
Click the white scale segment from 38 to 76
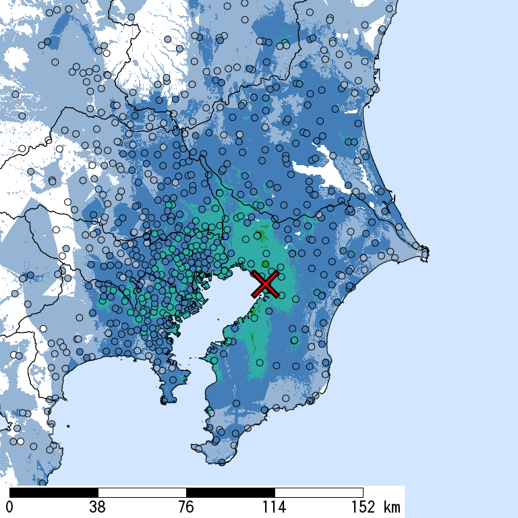click(142, 492)
